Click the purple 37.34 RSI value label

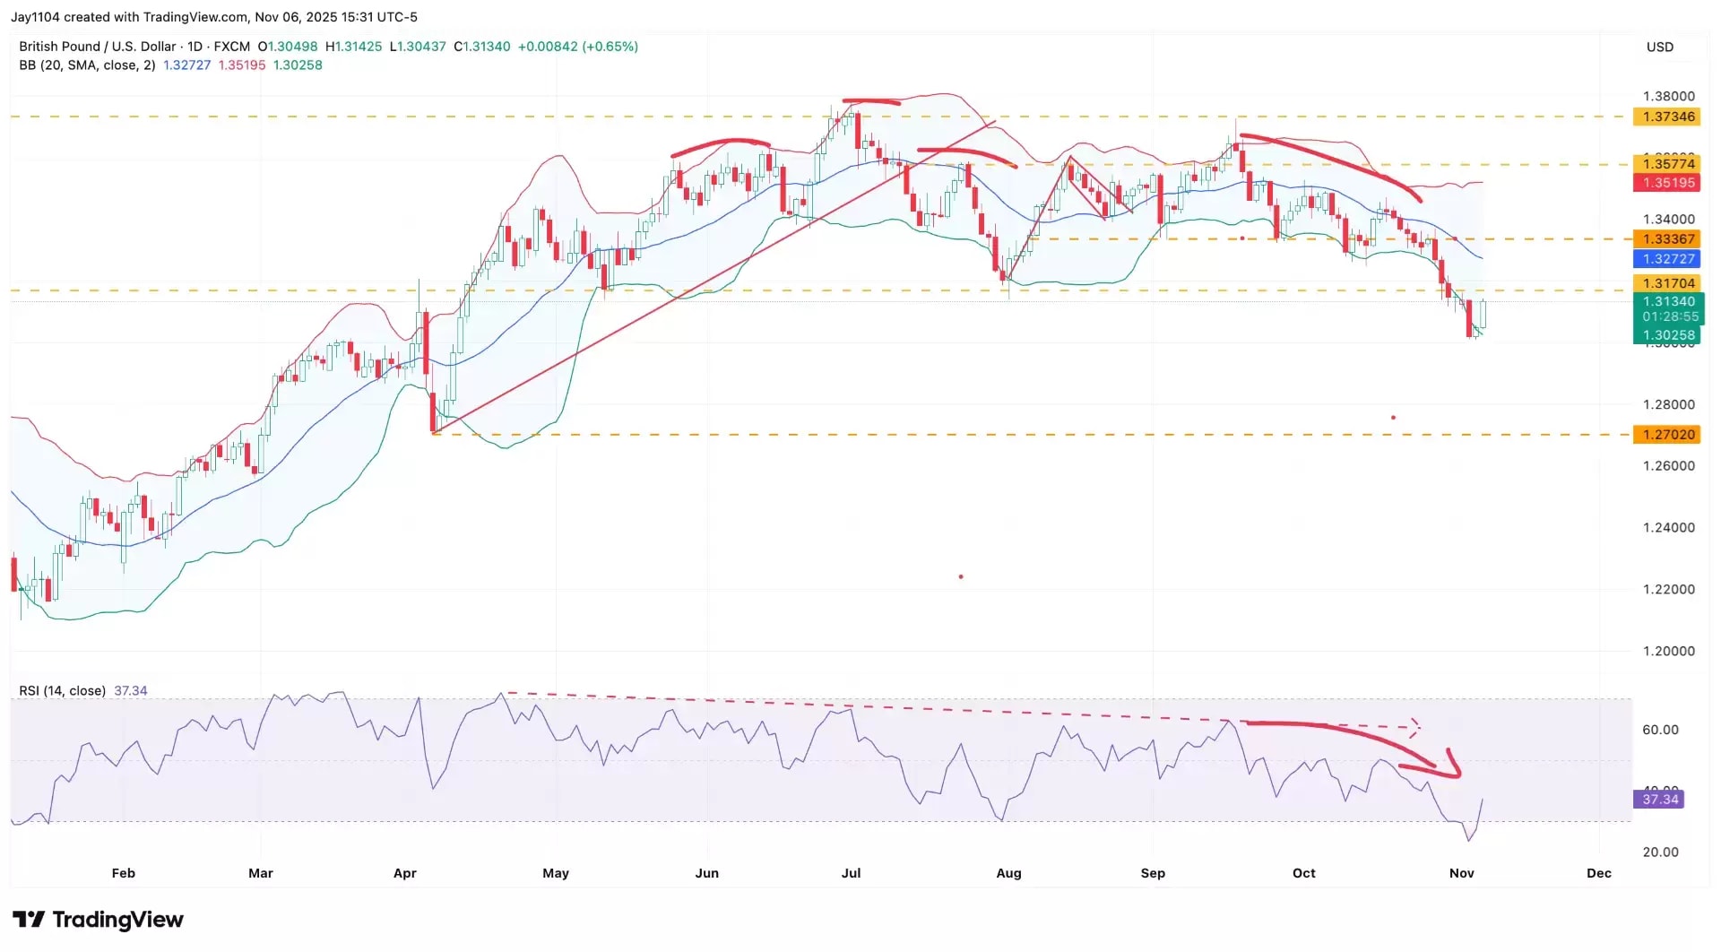click(x=1660, y=800)
